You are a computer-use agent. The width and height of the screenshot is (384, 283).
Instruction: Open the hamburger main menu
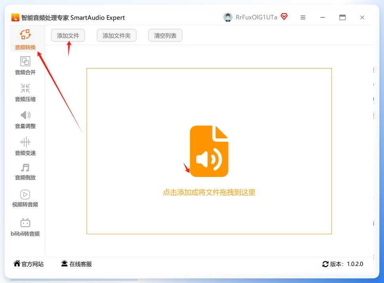pyautogui.click(x=303, y=17)
